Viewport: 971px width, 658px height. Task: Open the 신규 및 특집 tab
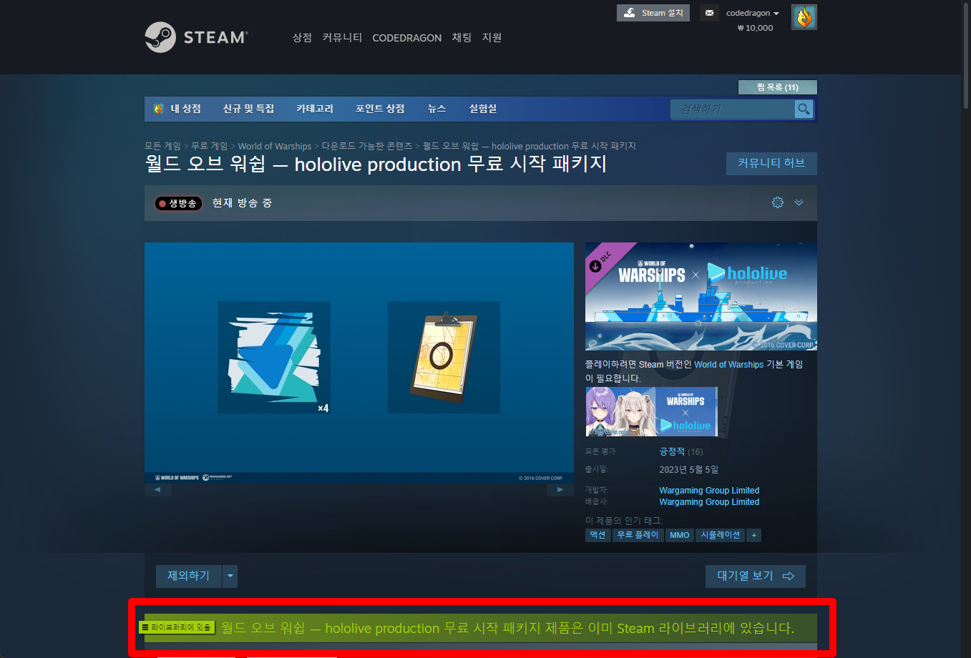pos(248,109)
